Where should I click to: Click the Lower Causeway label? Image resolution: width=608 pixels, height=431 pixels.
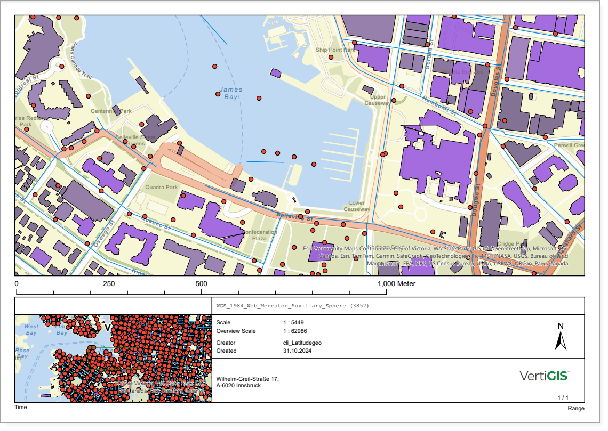coord(357,206)
